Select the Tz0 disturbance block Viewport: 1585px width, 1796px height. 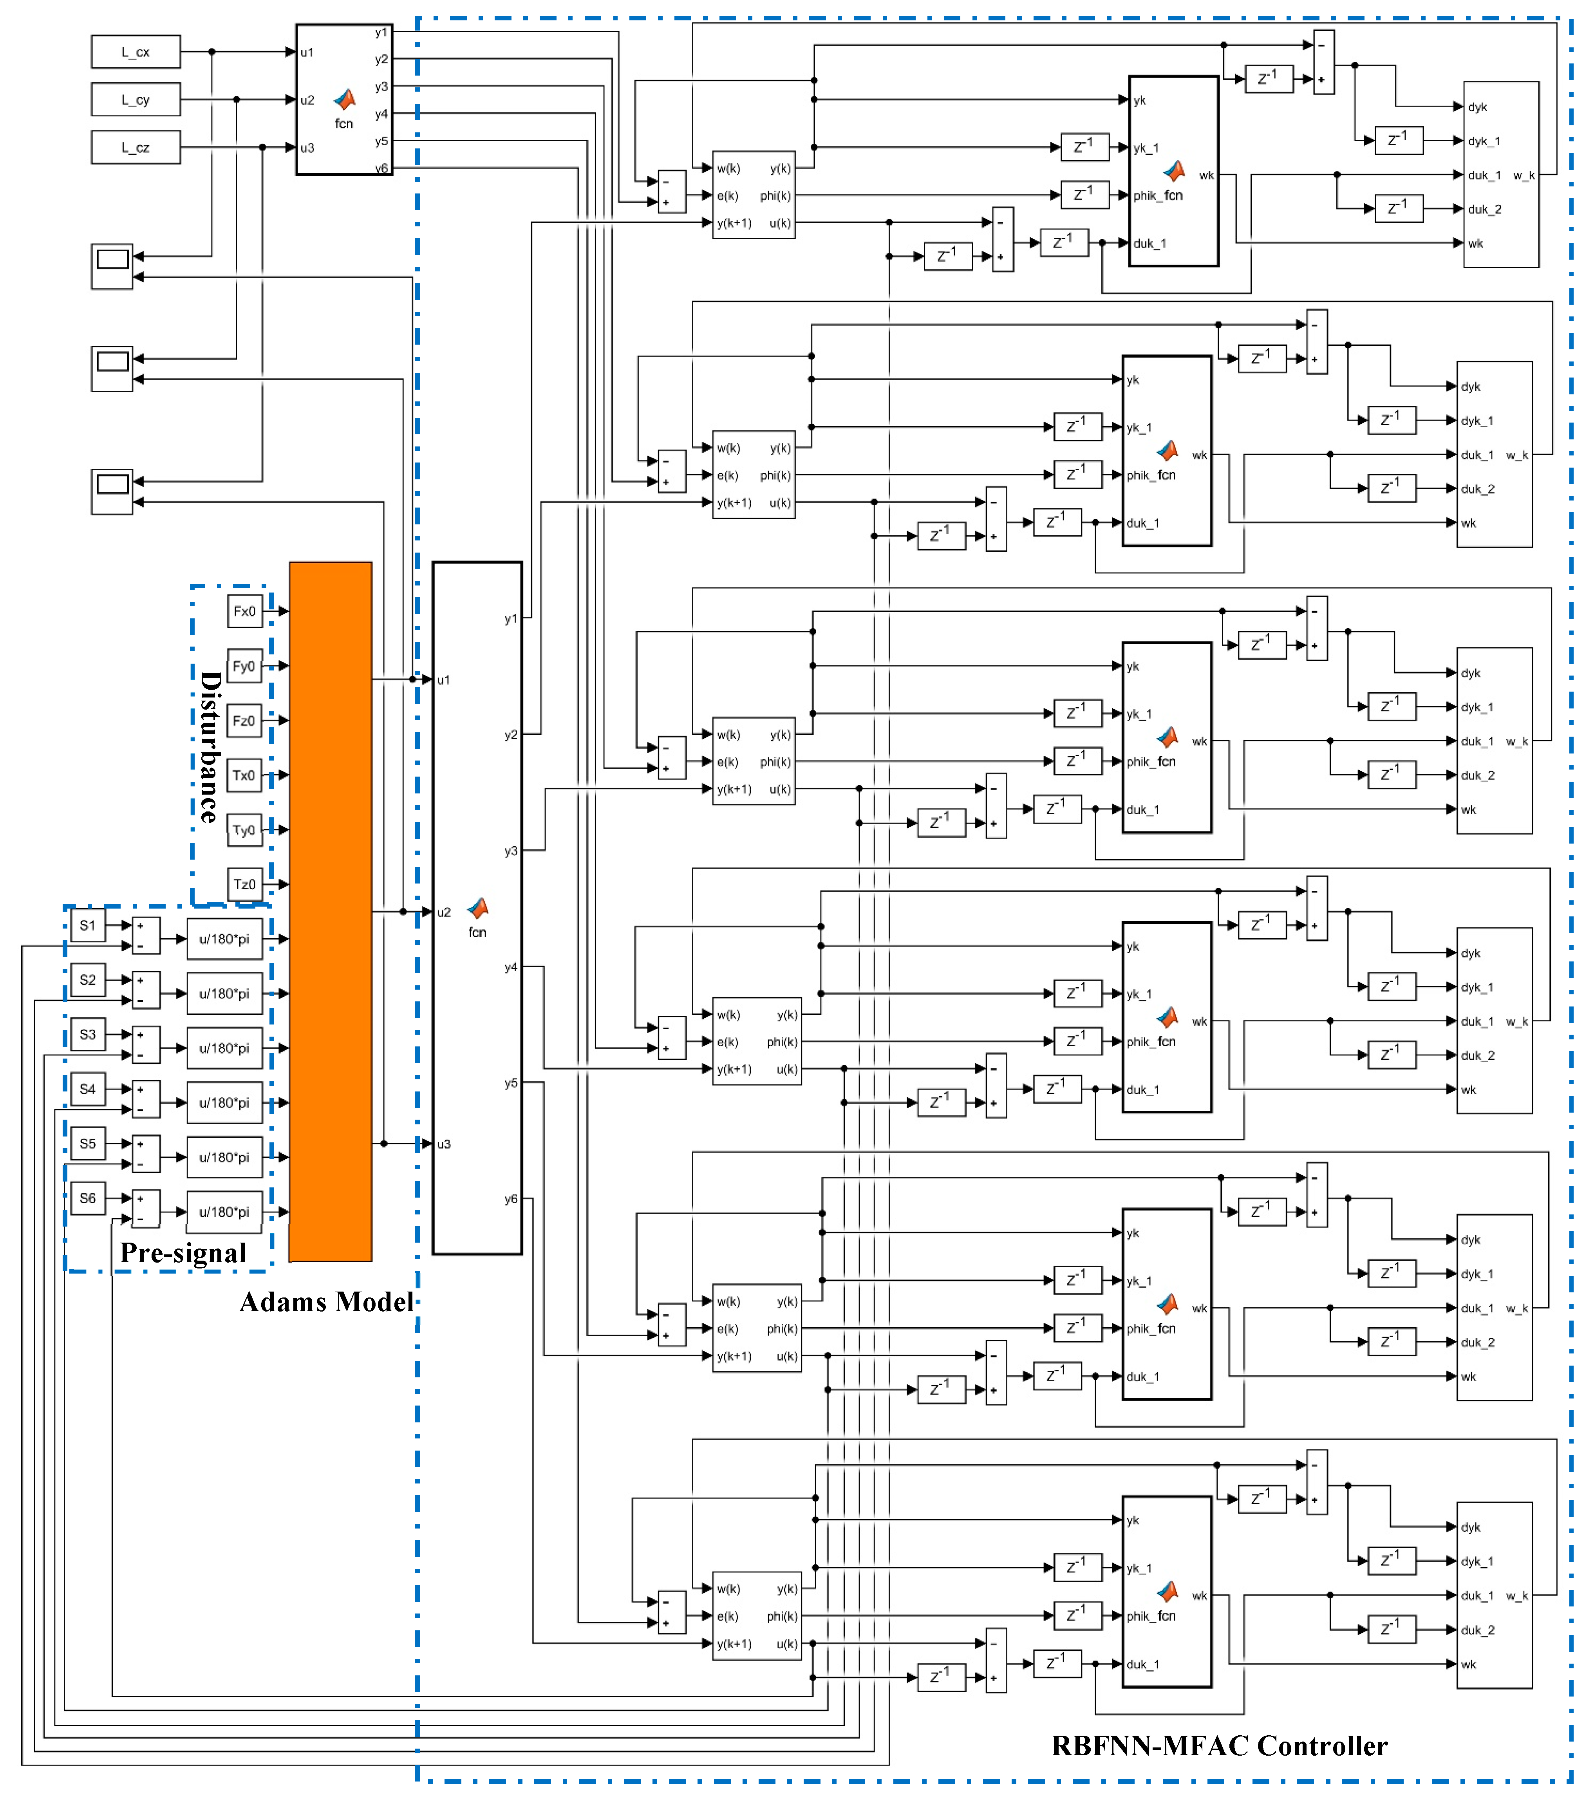[x=244, y=884]
